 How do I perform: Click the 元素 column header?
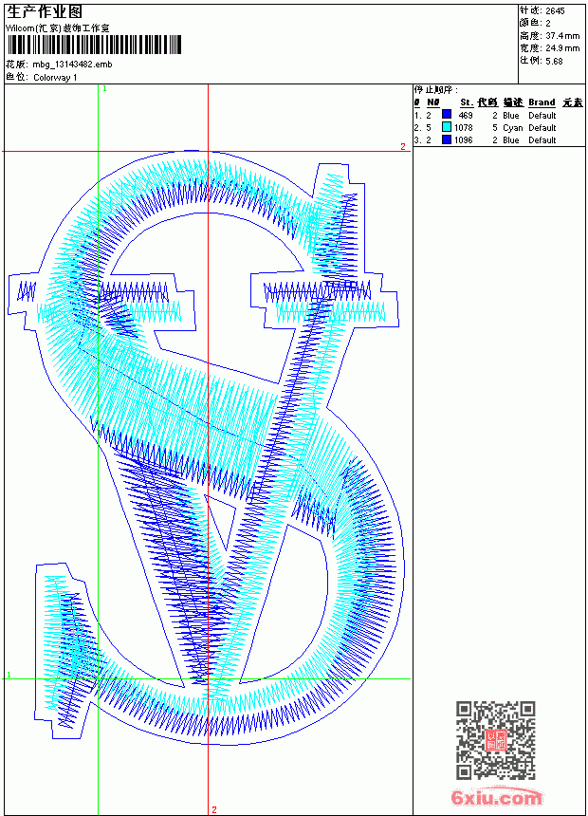[x=573, y=102]
